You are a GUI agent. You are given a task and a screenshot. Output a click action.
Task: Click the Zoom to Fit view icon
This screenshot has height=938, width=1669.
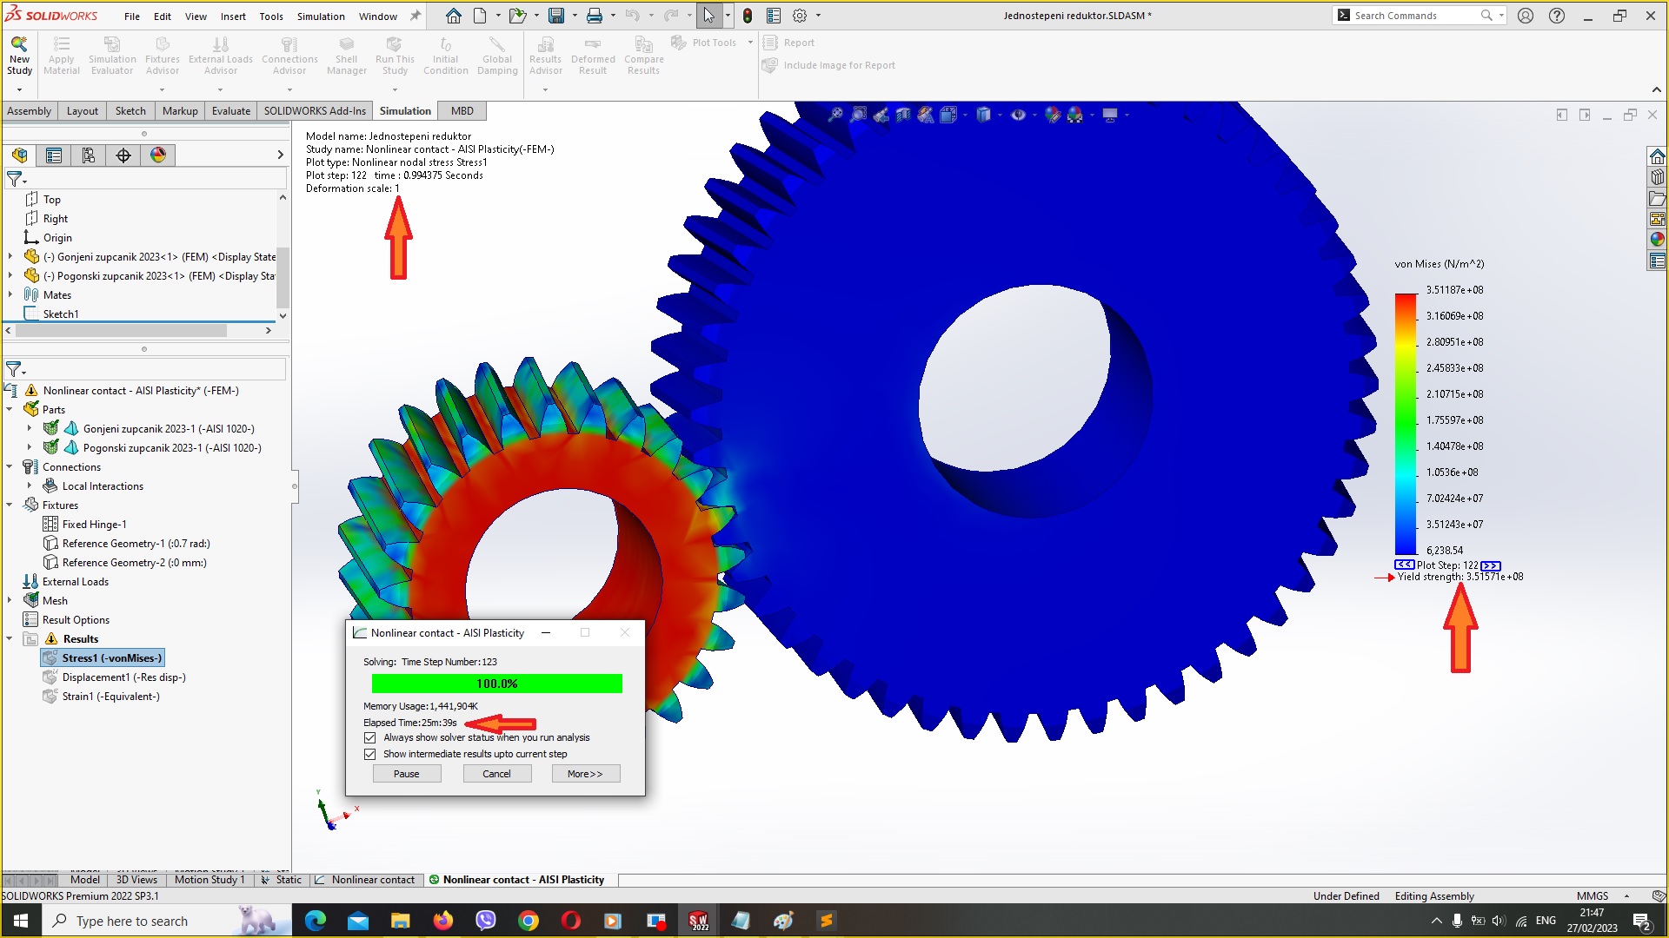835,115
